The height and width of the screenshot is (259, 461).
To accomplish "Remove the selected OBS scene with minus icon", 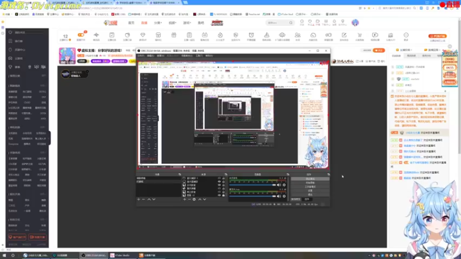I will (143, 199).
